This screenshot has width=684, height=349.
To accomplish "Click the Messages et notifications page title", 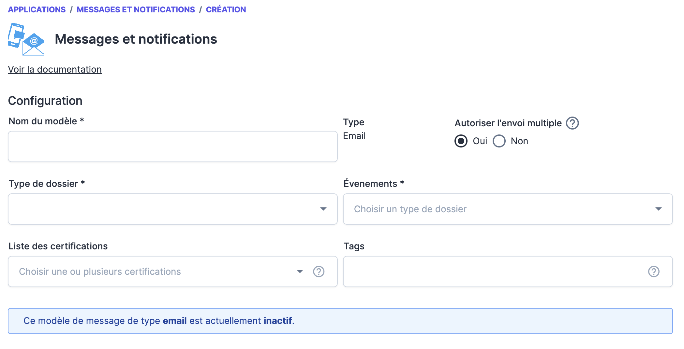I will [136, 39].
